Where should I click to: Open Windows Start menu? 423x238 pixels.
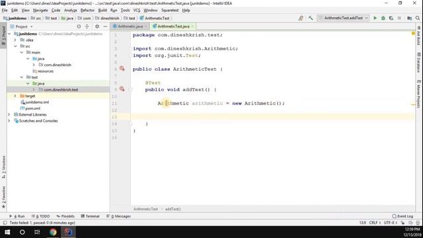[7, 232]
